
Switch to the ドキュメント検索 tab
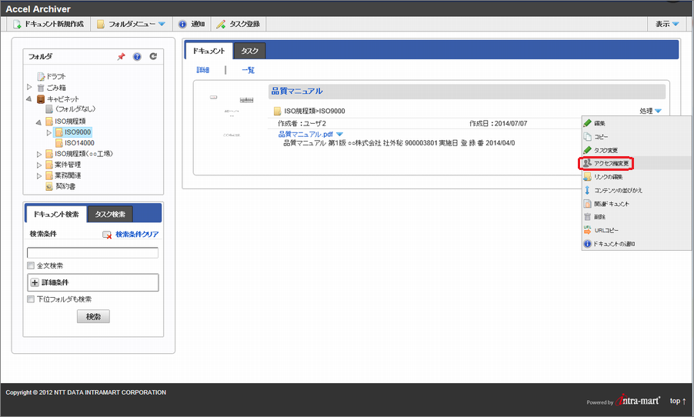(x=56, y=214)
